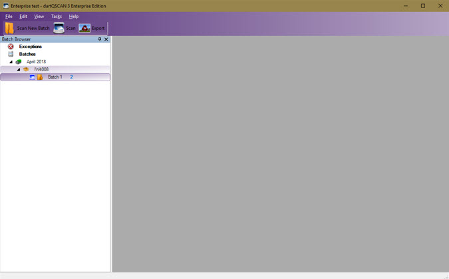Select IW4008 in the tree
The height and width of the screenshot is (279, 449).
41,69
